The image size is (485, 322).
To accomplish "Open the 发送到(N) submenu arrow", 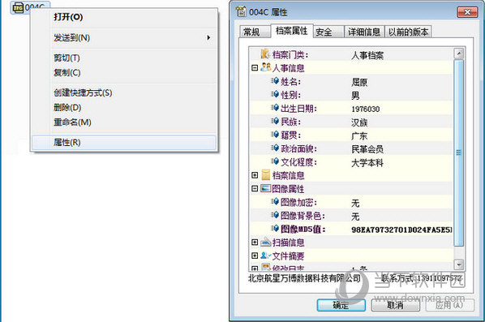I will pyautogui.click(x=208, y=37).
